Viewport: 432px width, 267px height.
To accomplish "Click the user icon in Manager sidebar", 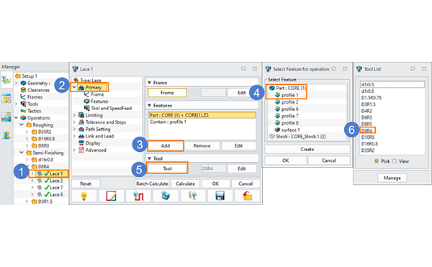I will click(6, 135).
